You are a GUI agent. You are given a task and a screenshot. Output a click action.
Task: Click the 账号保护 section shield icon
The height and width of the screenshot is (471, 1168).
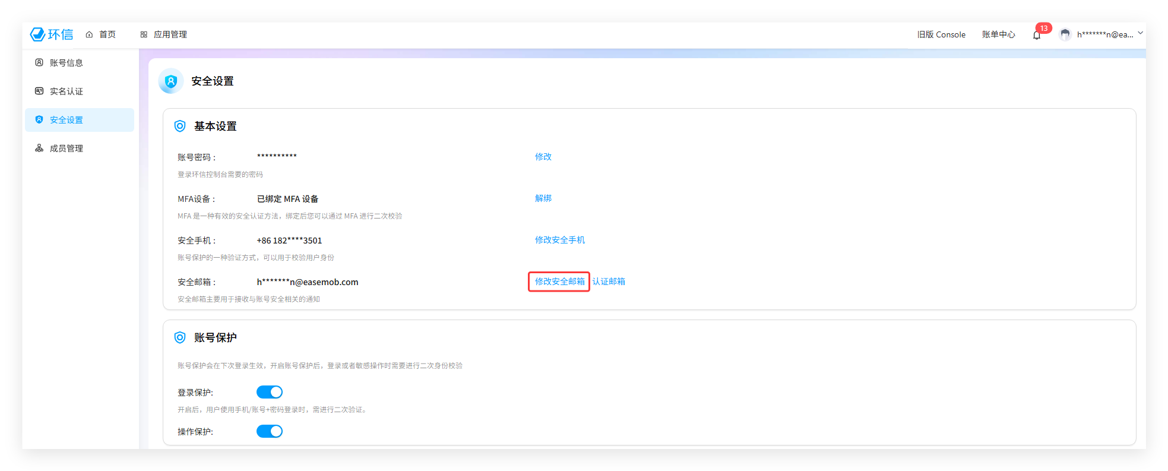pyautogui.click(x=180, y=337)
